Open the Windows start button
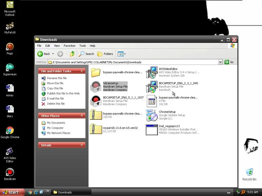 [x=12, y=192]
